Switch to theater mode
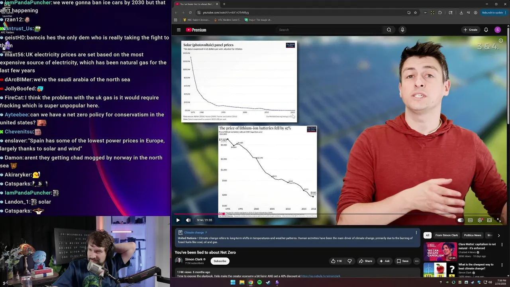This screenshot has width=510, height=287. coord(489,220)
